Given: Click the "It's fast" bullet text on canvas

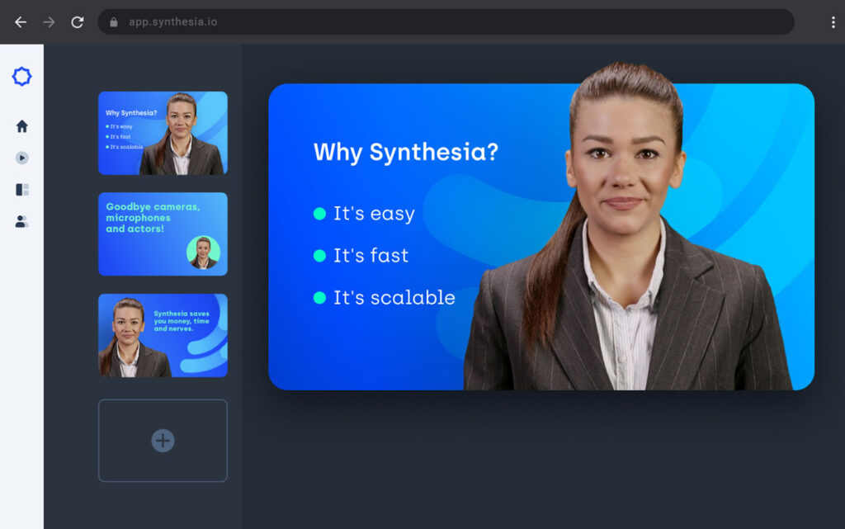Looking at the screenshot, I should coord(371,256).
